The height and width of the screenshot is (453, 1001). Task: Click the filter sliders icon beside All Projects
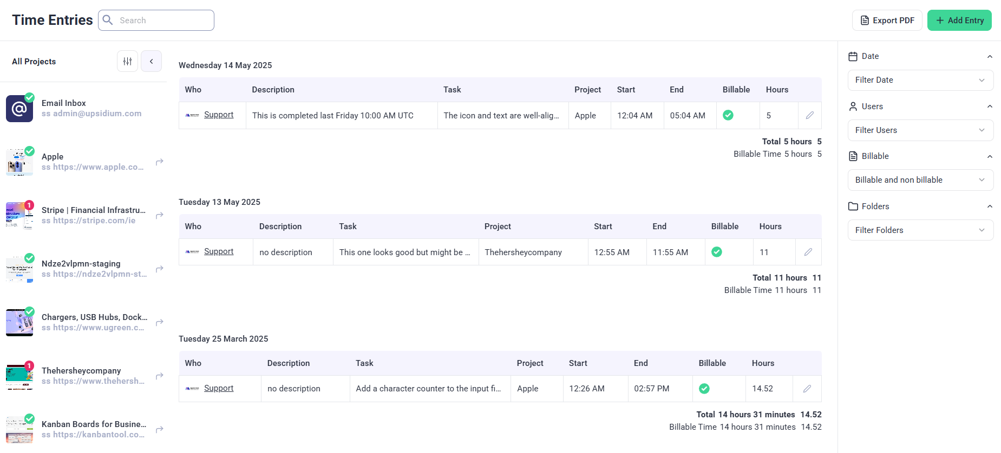point(127,61)
